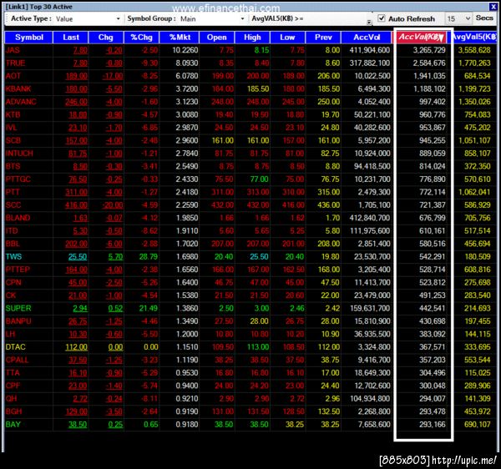The width and height of the screenshot is (501, 469).
Task: Click the small spinner beside AvgVAL5 filter
Action: pyautogui.click(x=369, y=22)
